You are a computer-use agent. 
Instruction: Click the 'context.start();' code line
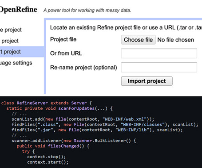click(48, 162)
